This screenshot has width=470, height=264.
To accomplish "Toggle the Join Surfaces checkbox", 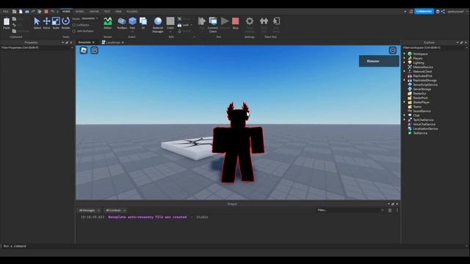I will (x=74, y=31).
